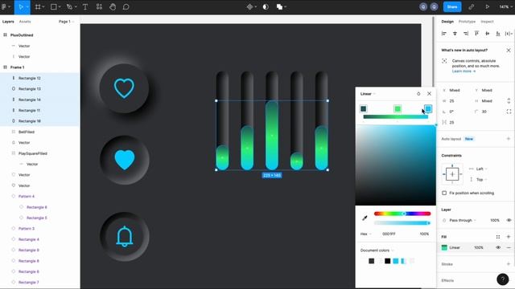This screenshot has width=515, height=289.
Task: Align selection right
Action: (x=466, y=34)
